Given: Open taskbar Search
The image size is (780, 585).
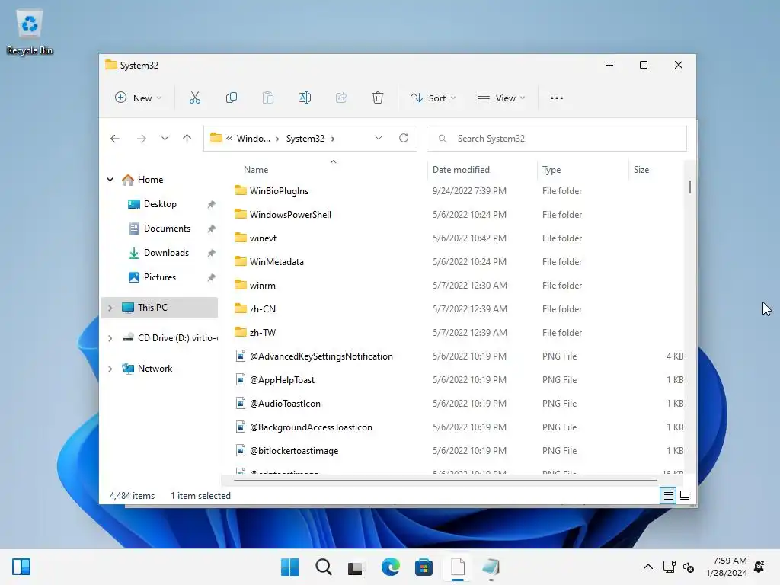Looking at the screenshot, I should 323,567.
